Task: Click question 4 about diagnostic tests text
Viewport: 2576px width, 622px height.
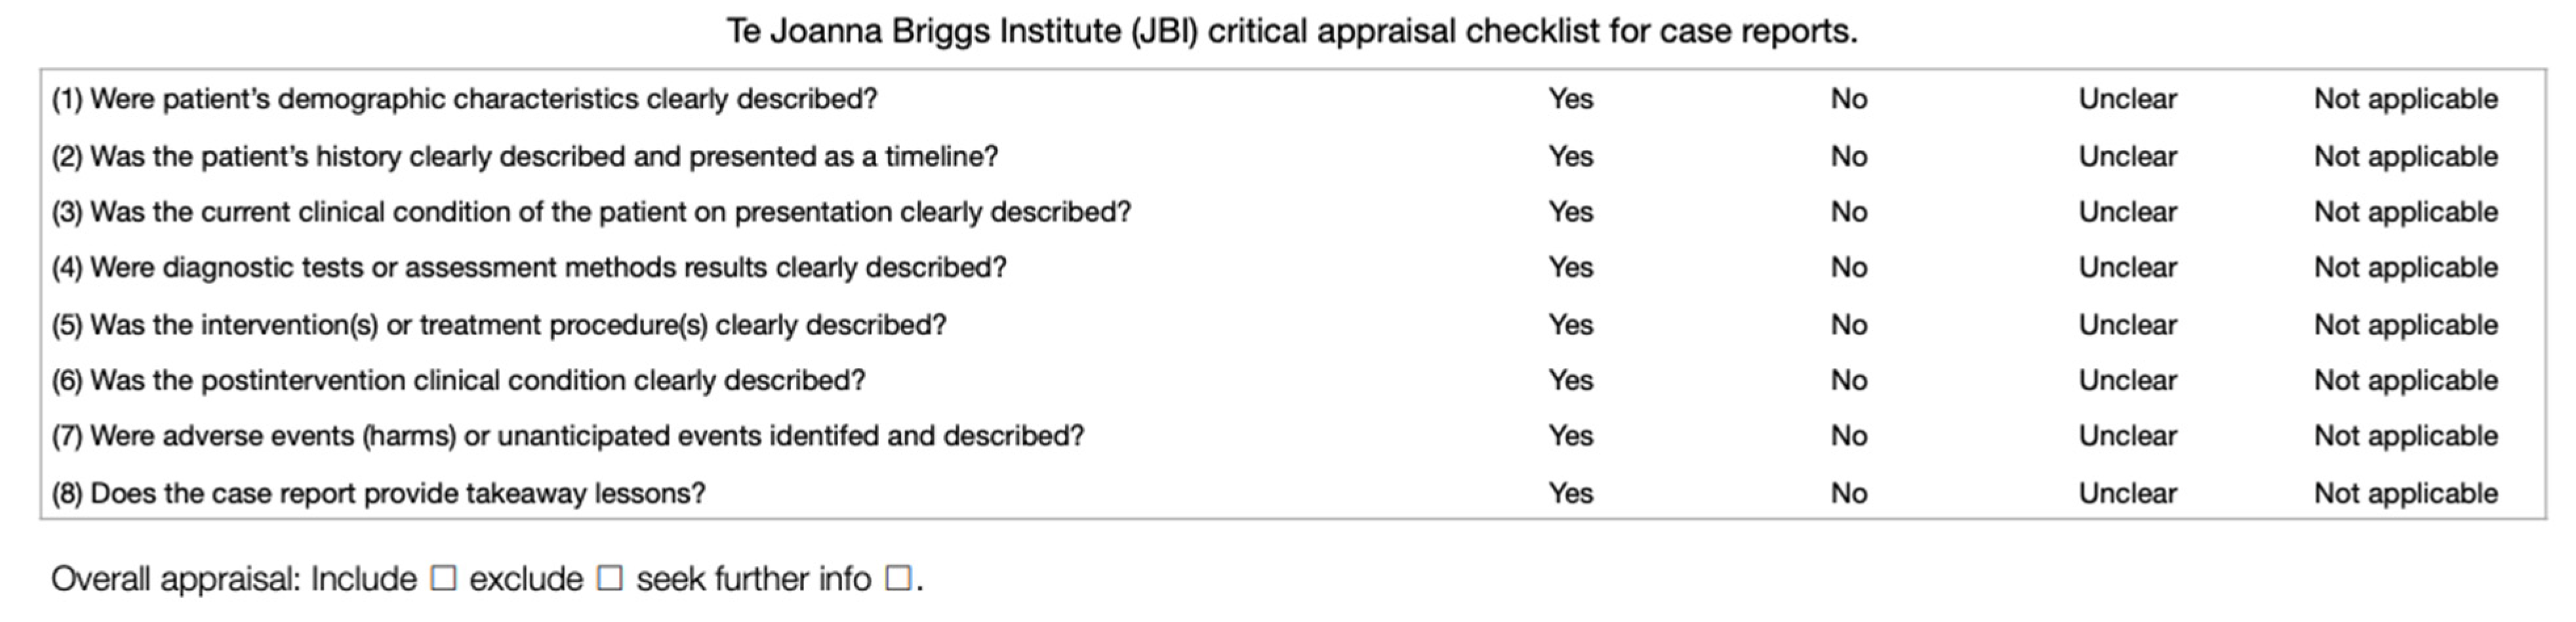Action: pos(529,268)
